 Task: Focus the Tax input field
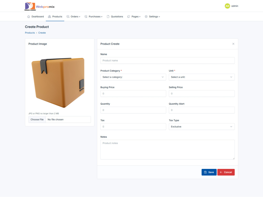click(x=133, y=127)
